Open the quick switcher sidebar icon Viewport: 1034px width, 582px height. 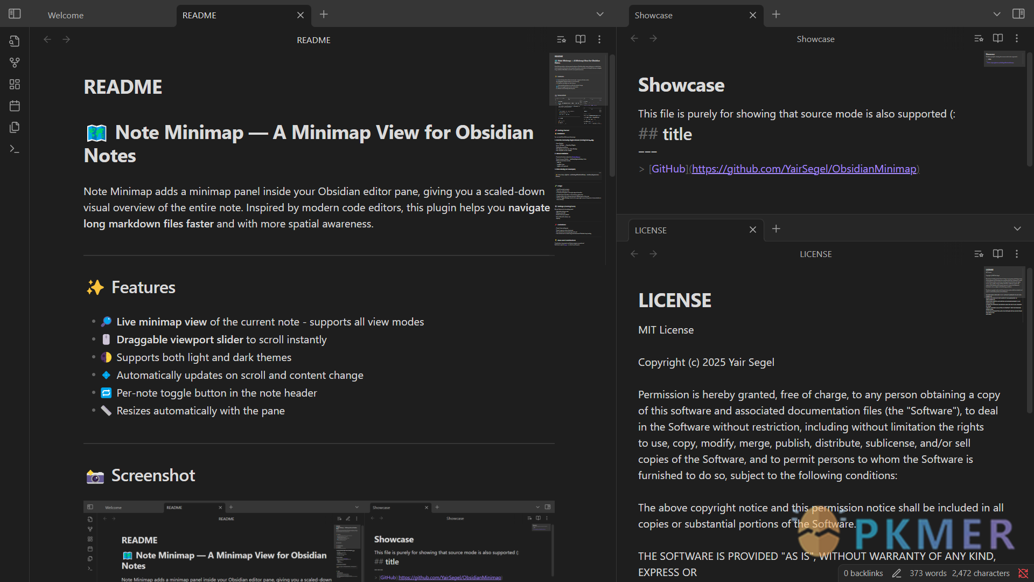15,41
